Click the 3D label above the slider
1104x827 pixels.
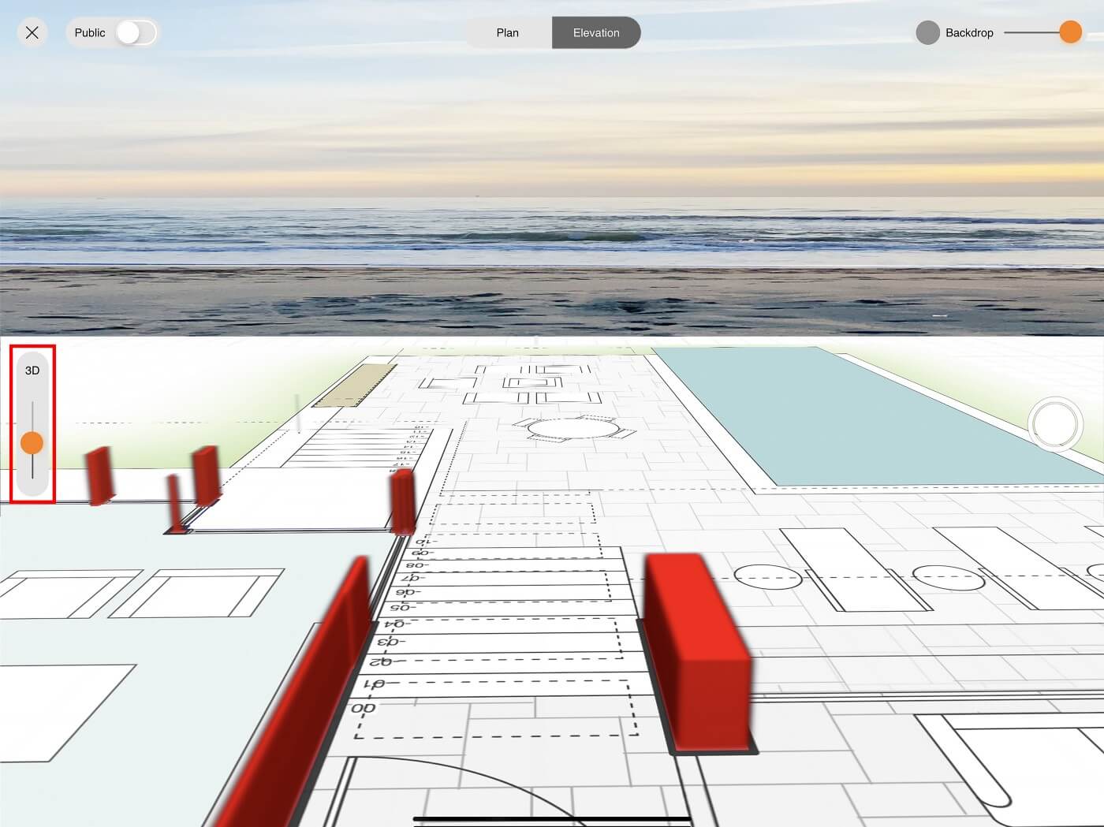[32, 368]
